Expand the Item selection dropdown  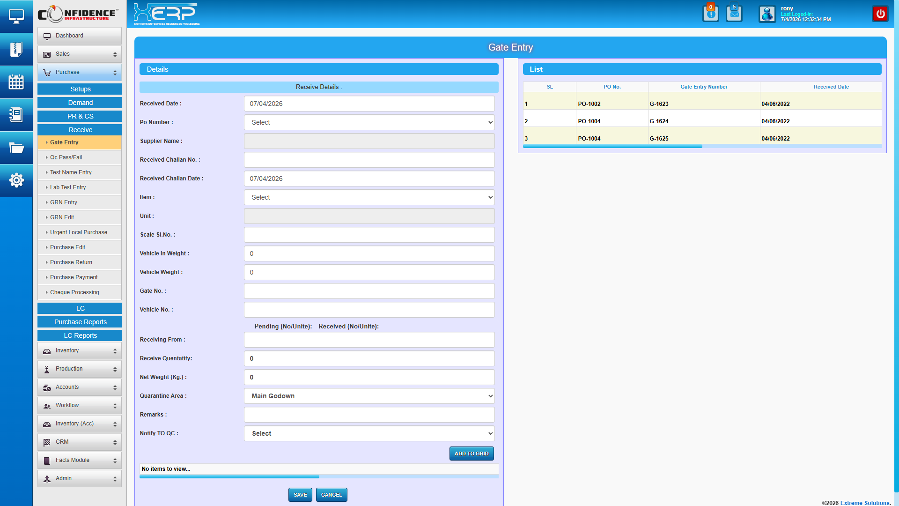tap(369, 197)
